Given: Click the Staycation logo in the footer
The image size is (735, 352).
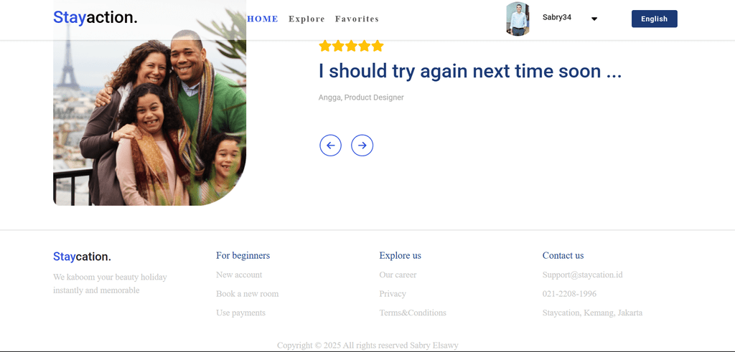Looking at the screenshot, I should point(82,257).
